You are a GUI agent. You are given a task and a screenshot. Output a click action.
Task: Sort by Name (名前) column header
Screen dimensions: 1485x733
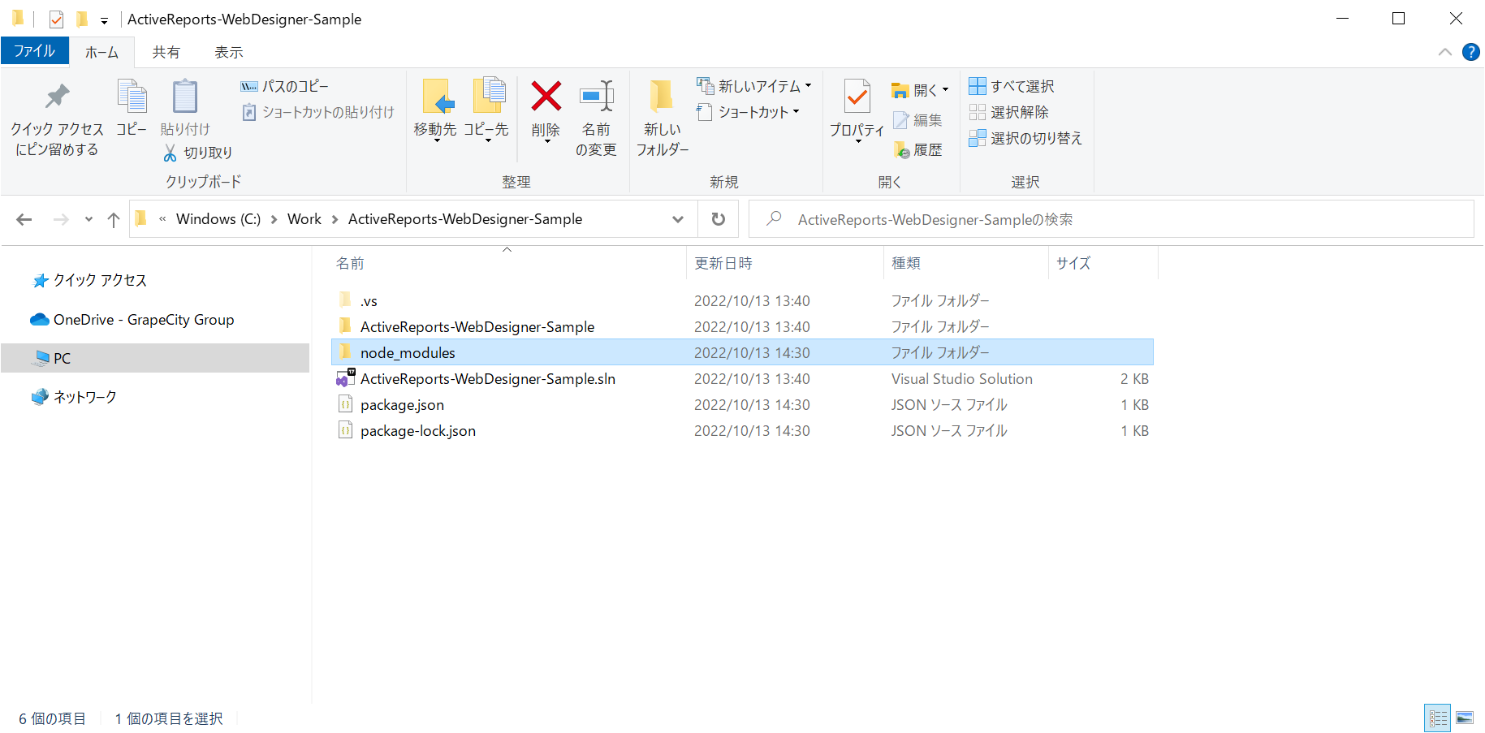[350, 263]
